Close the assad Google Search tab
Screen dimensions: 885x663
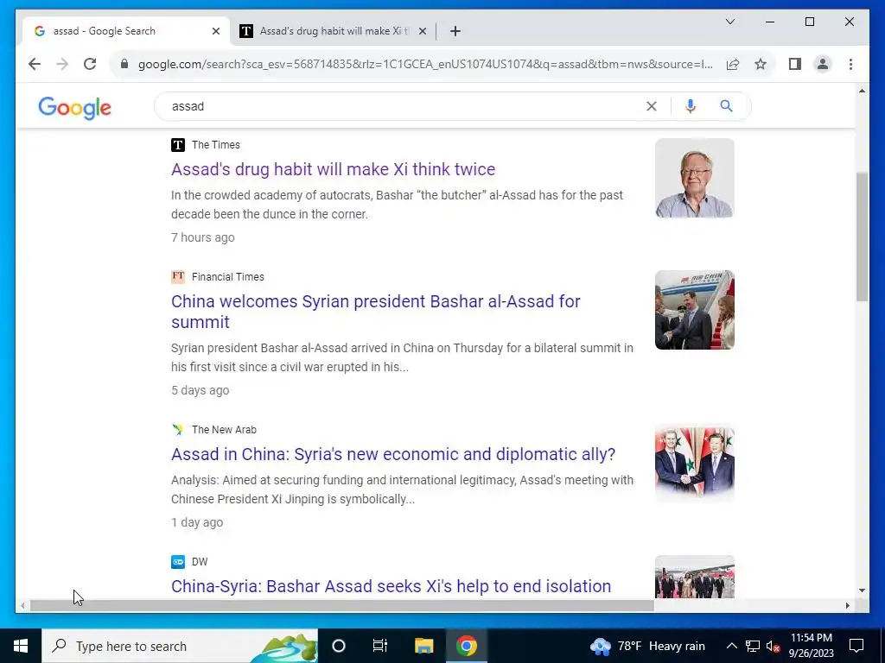tap(215, 31)
